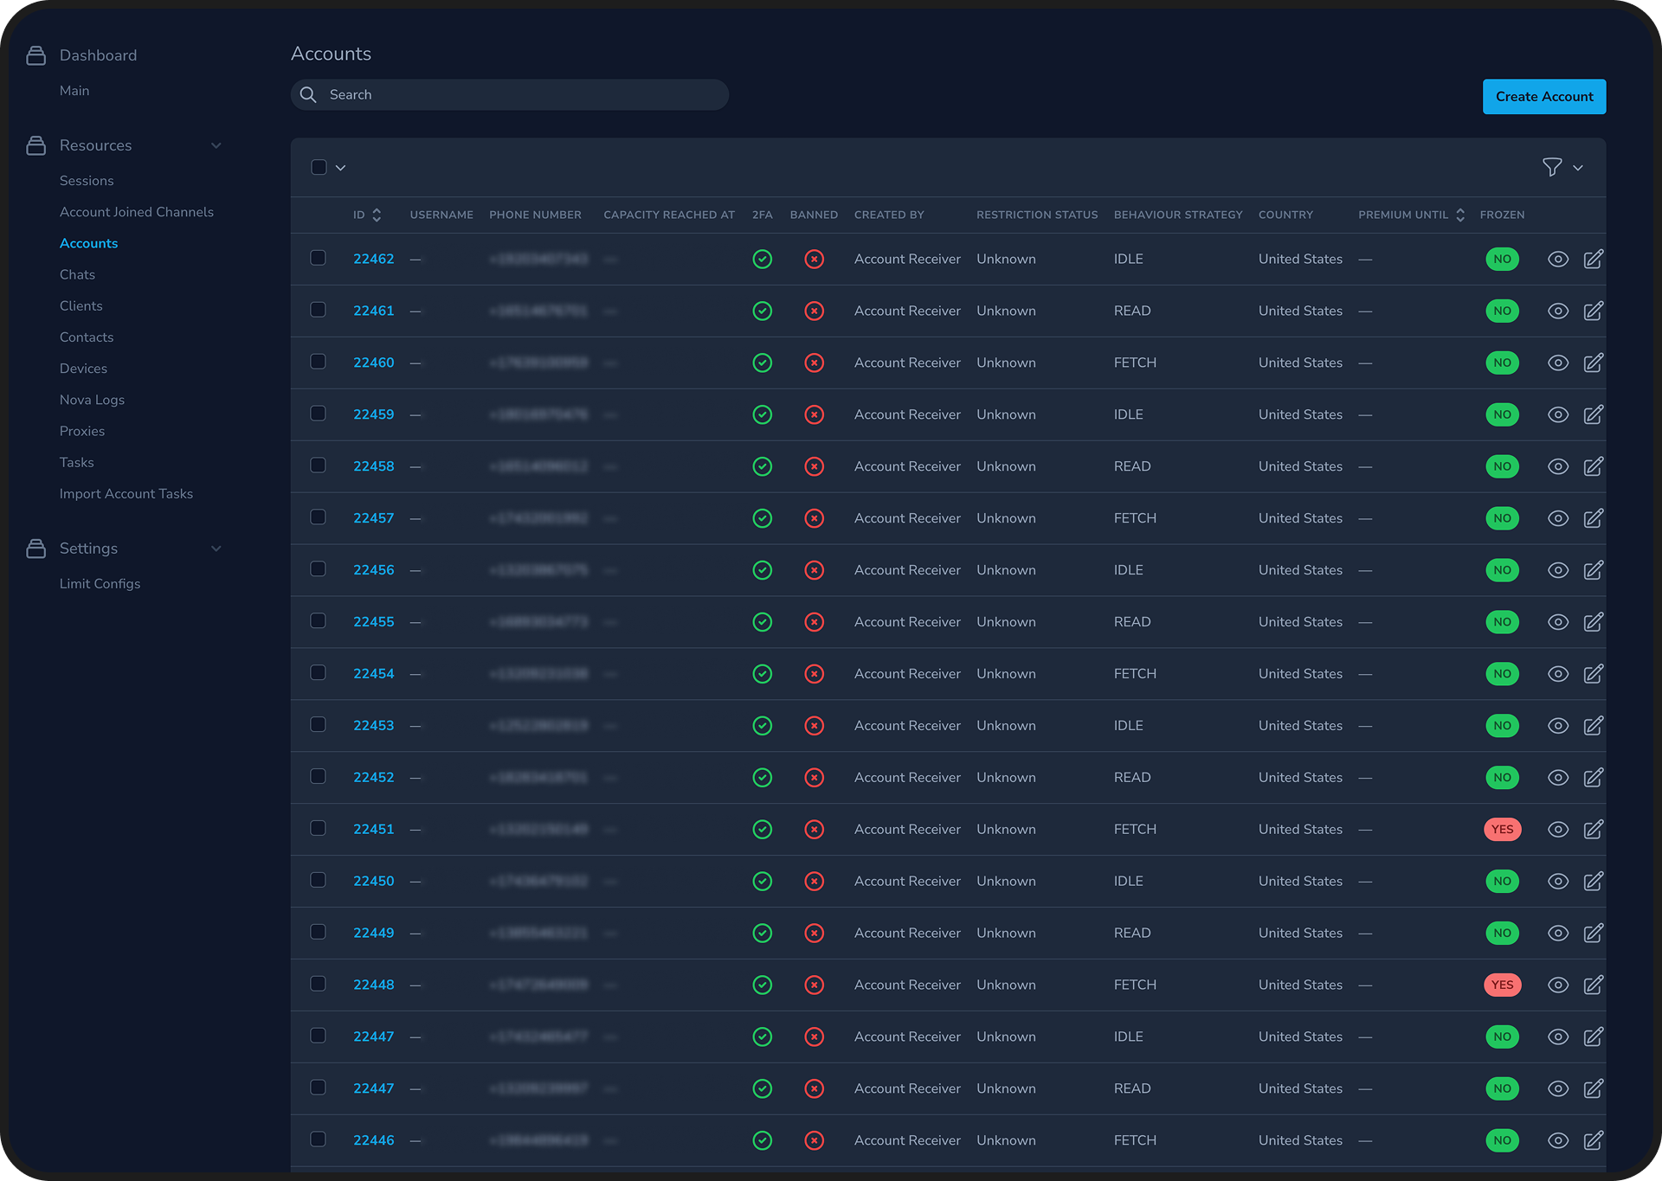Open account ID 22456 link
The width and height of the screenshot is (1662, 1181).
coord(374,570)
